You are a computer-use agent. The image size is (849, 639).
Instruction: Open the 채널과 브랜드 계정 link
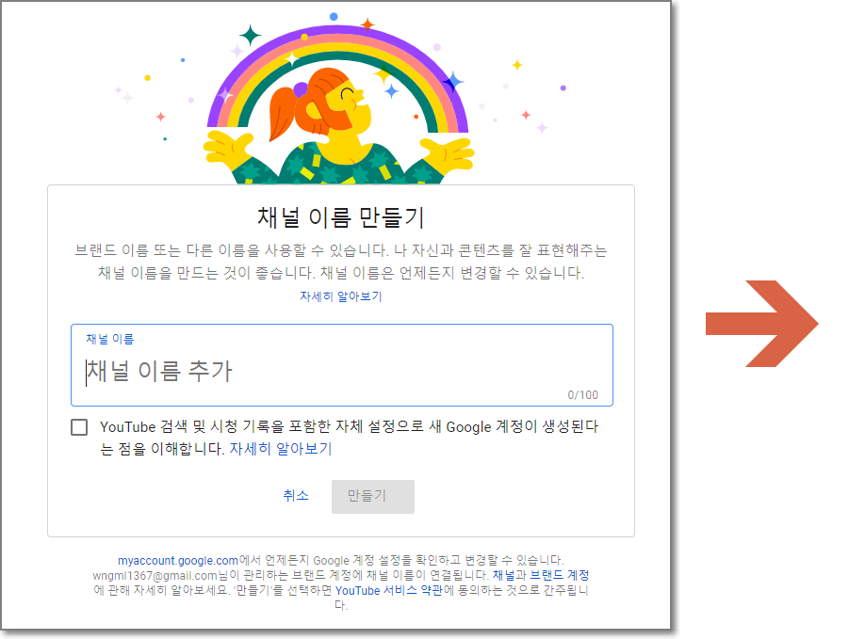click(x=540, y=575)
